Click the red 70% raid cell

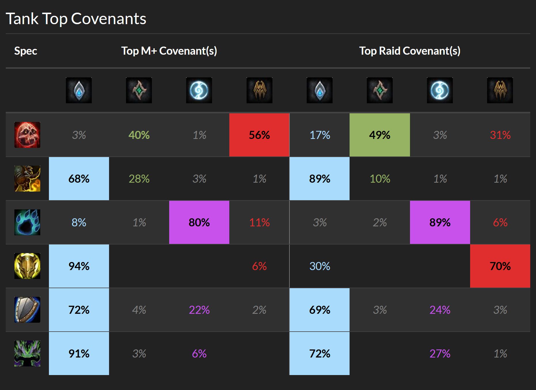(x=500, y=266)
